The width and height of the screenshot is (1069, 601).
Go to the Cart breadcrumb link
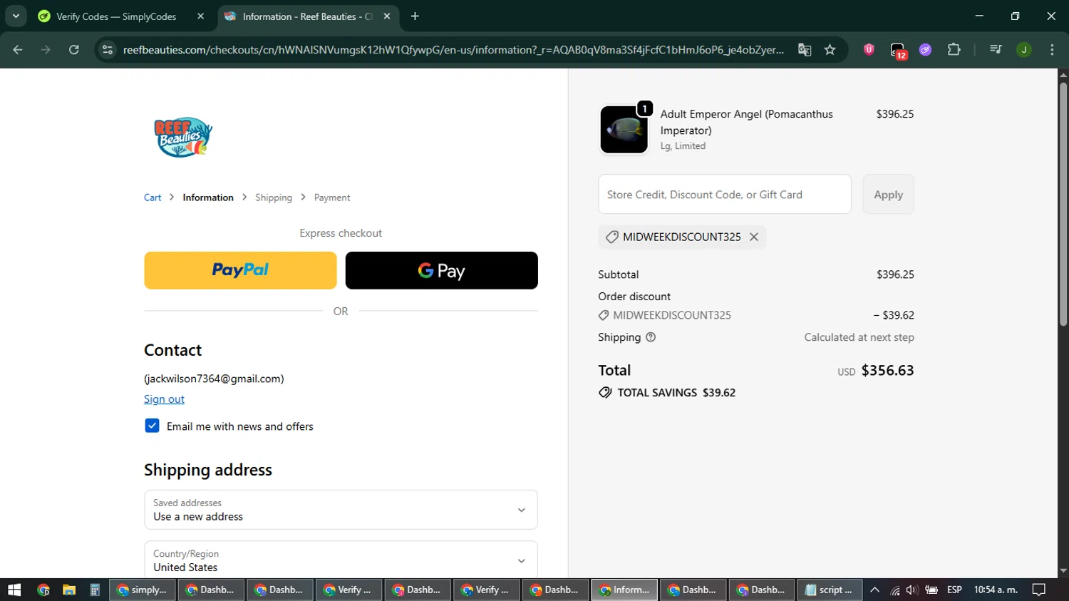click(153, 197)
